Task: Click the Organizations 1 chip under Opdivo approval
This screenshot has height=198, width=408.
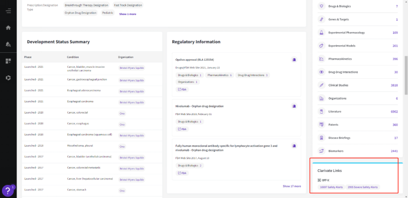Action: pyautogui.click(x=188, y=82)
